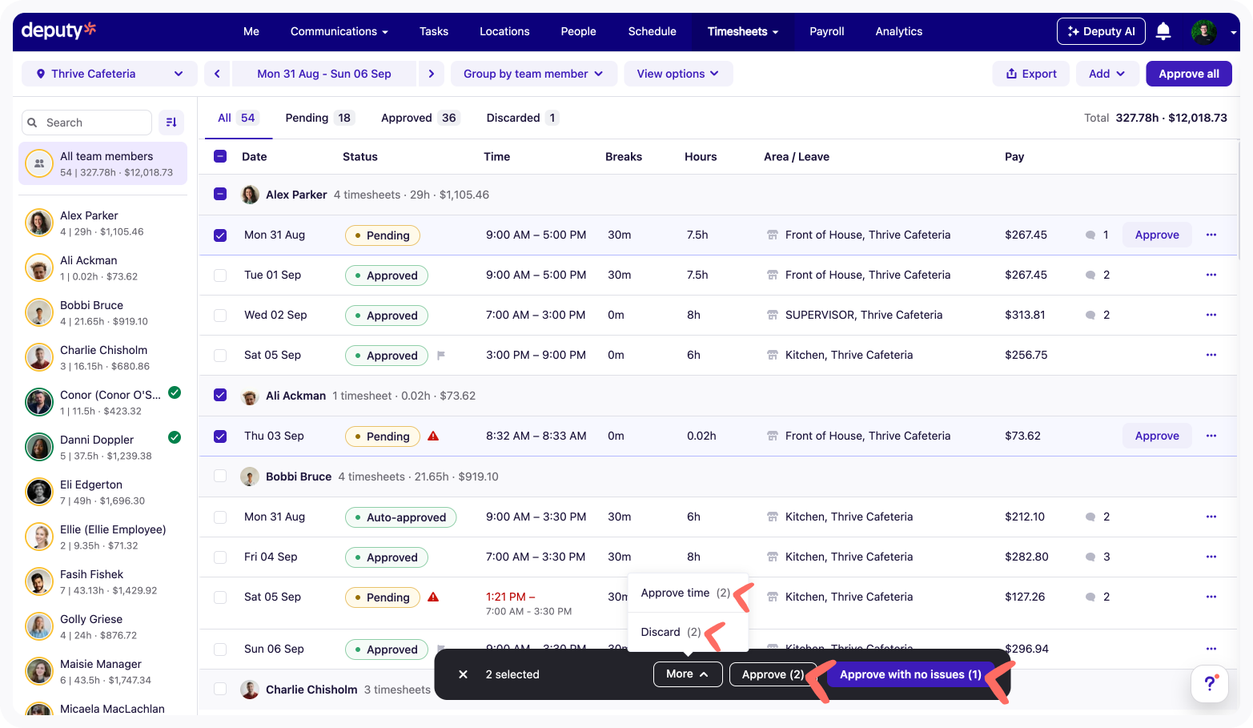The width and height of the screenshot is (1253, 728).
Task: Click the Approve all button
Action: coord(1189,74)
